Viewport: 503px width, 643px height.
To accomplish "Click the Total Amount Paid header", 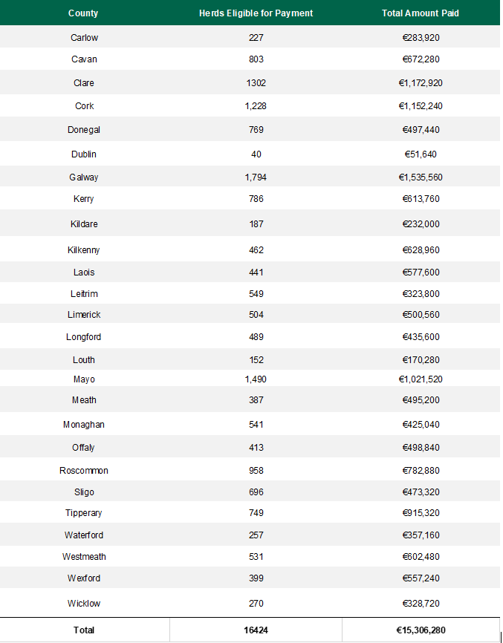I will tap(421, 13).
